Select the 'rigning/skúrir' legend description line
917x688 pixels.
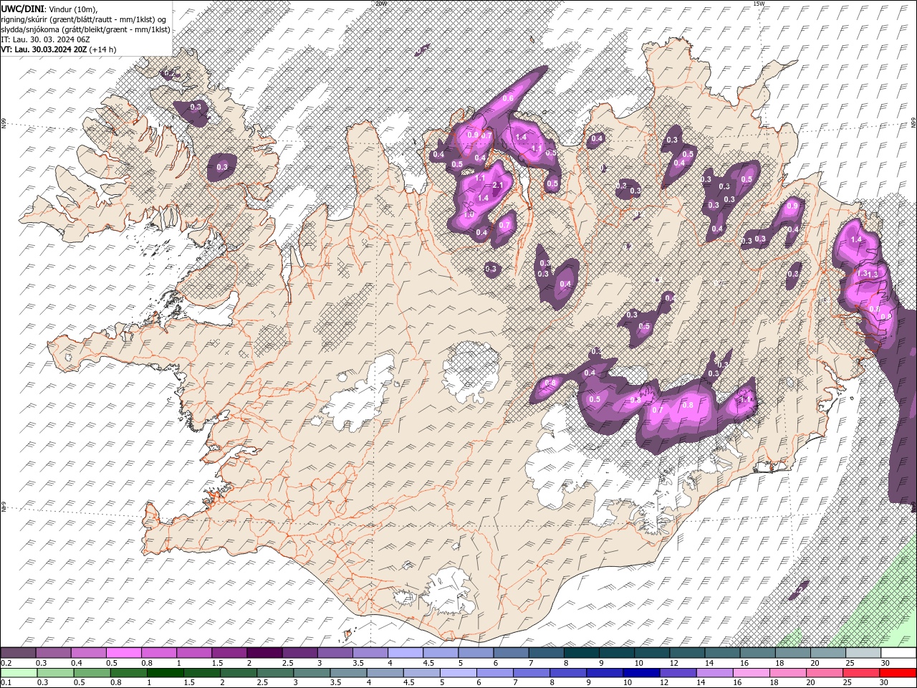tap(83, 19)
